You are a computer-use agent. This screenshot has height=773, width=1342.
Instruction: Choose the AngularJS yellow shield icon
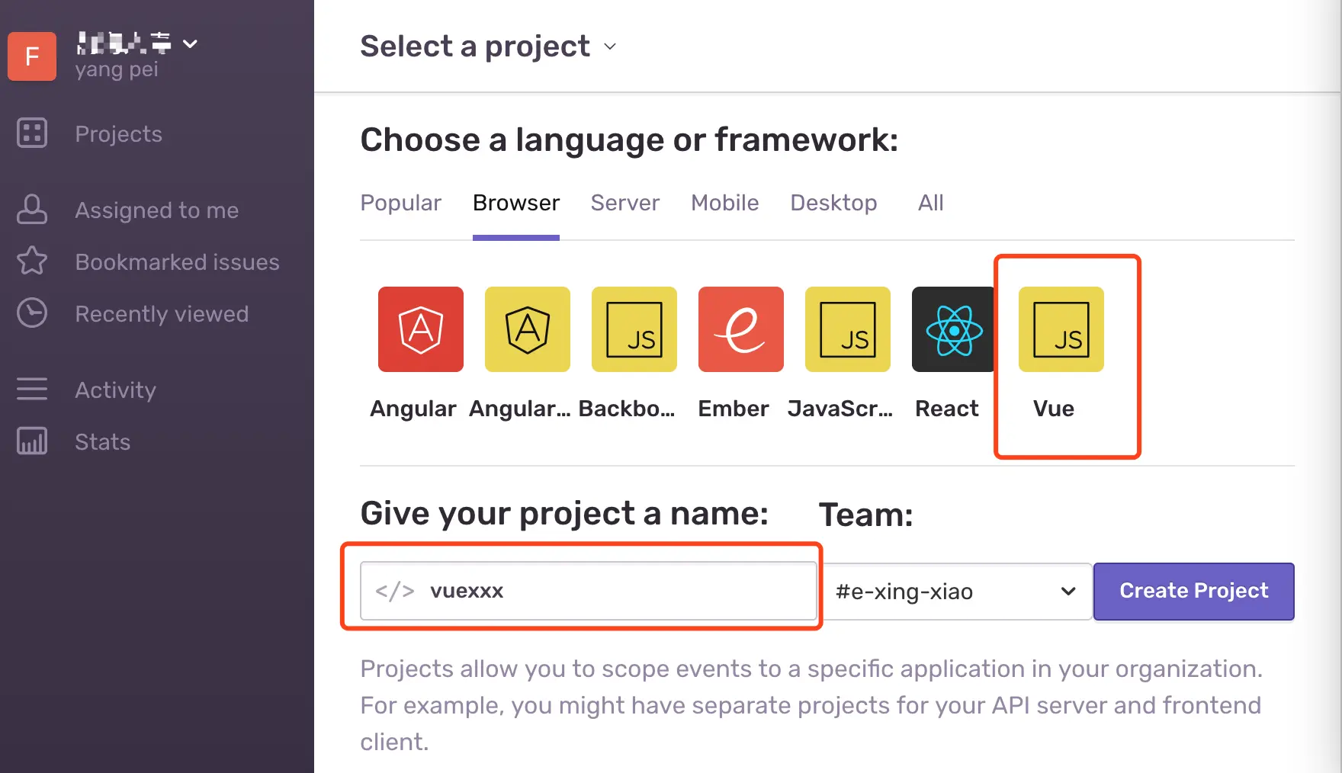coord(528,329)
